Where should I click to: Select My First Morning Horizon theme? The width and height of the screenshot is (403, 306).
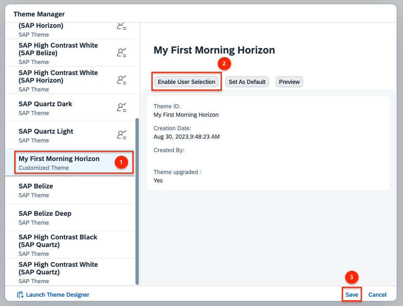coord(70,163)
